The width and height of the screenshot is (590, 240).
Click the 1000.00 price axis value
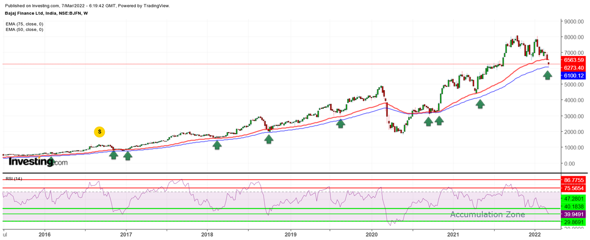coord(574,148)
